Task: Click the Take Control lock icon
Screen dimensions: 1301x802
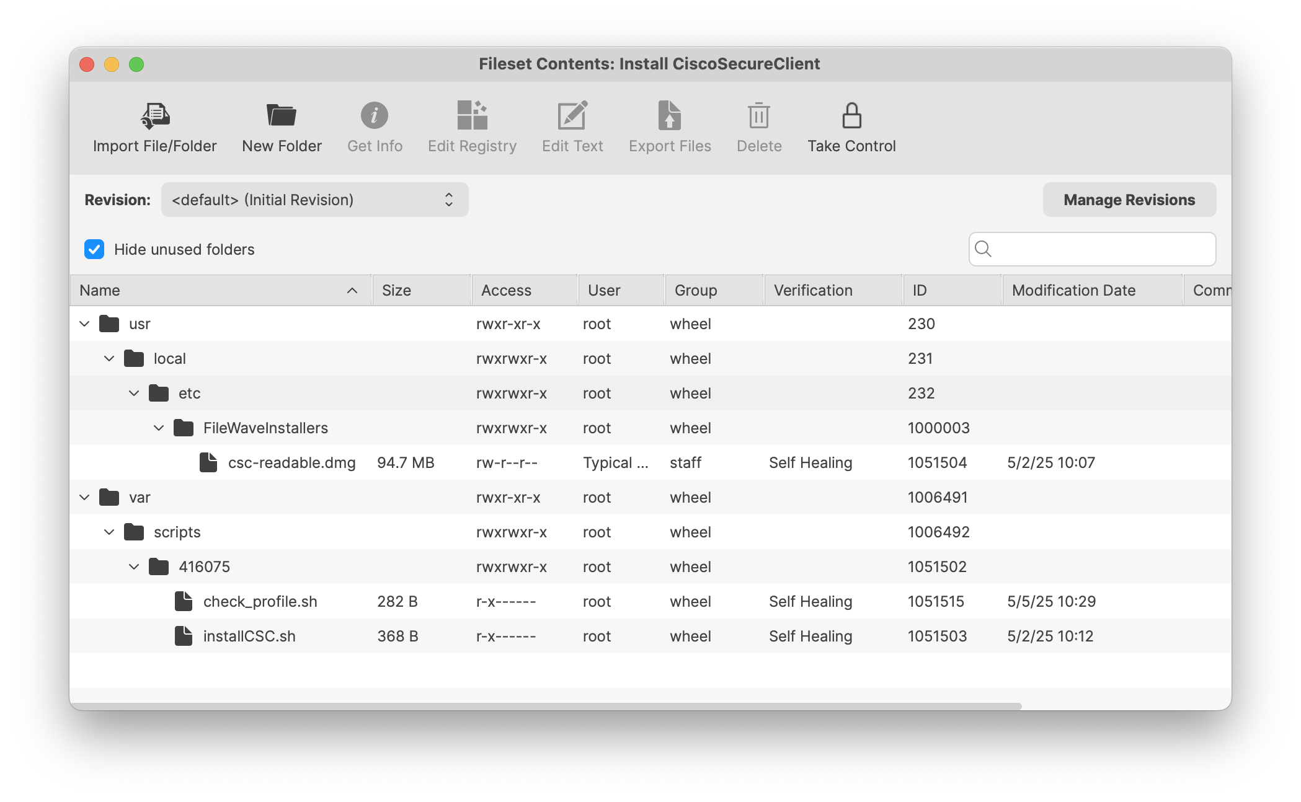Action: click(x=851, y=115)
